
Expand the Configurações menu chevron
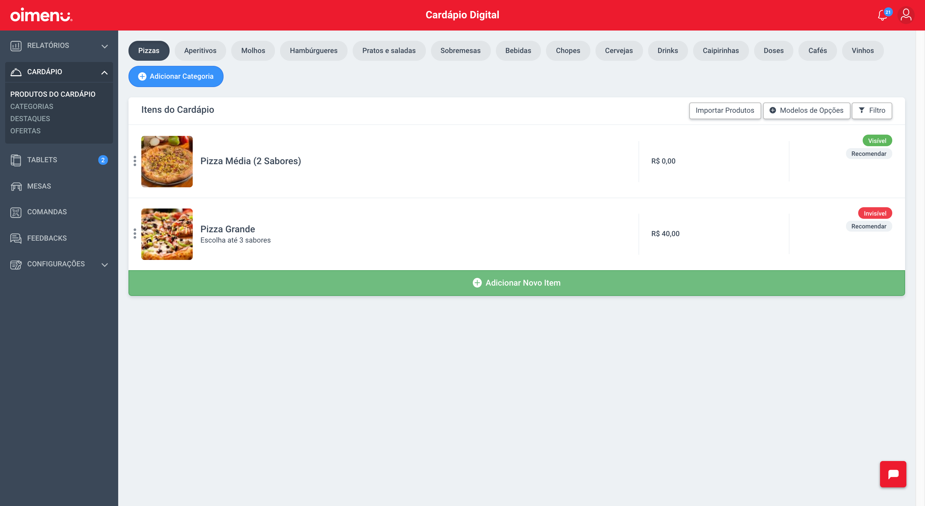[104, 265]
